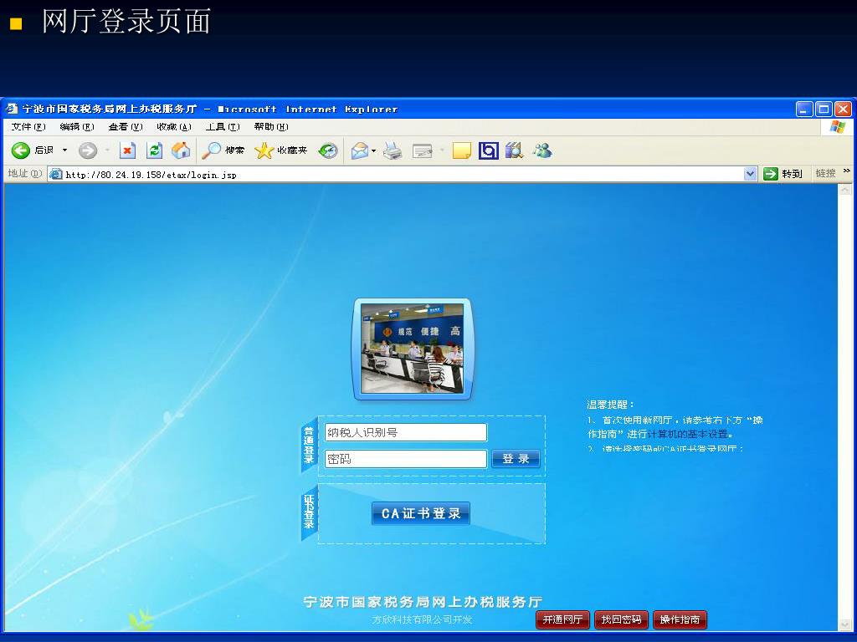
Task: Go to the Home page icon
Action: (x=181, y=150)
